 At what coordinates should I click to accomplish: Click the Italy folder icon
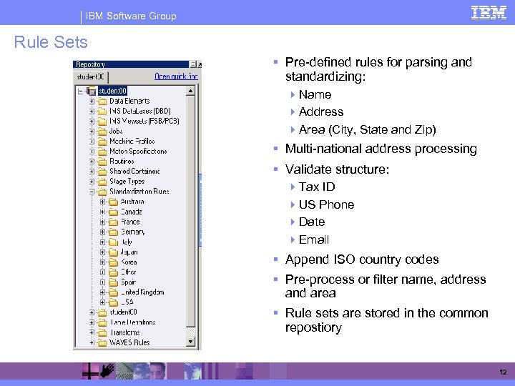(x=113, y=242)
